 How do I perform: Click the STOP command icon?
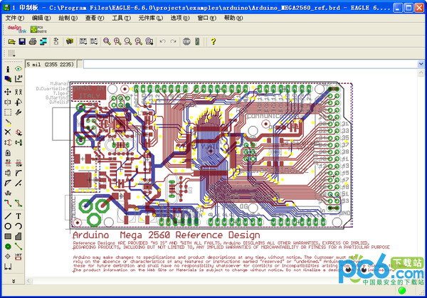point(186,42)
